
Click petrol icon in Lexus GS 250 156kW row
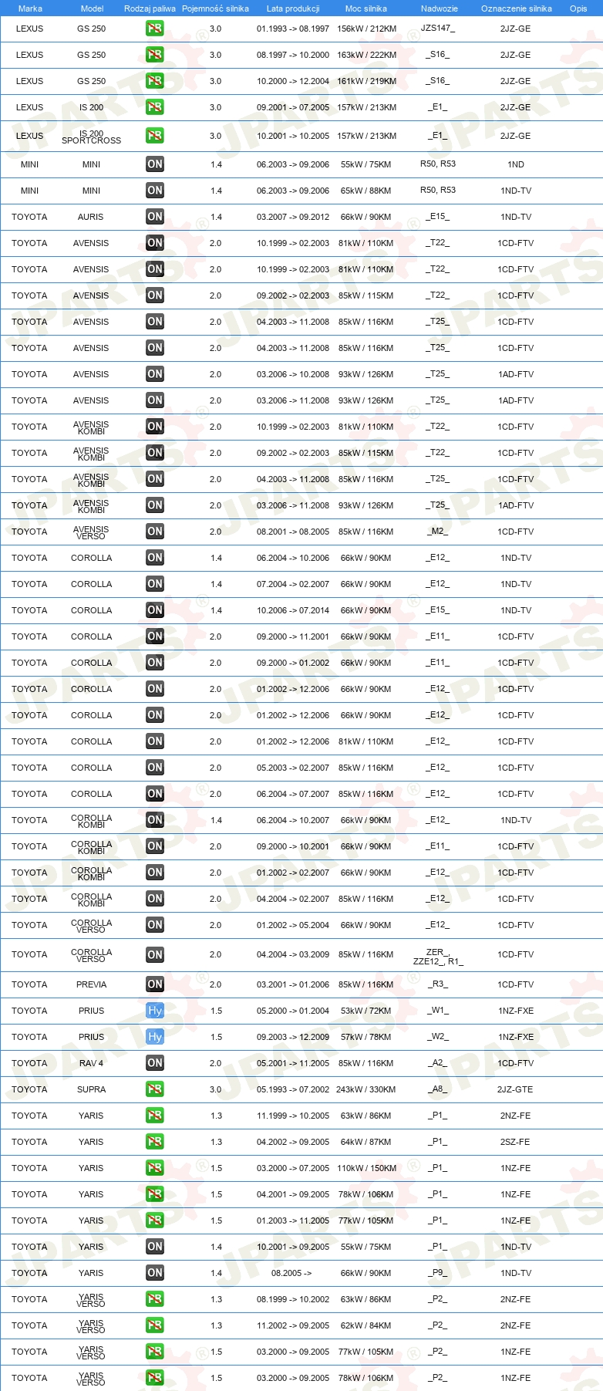(155, 29)
